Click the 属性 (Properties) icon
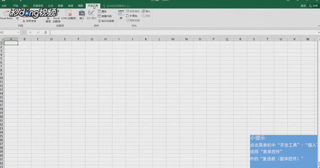The height and width of the screenshot is (168, 320). [102, 11]
